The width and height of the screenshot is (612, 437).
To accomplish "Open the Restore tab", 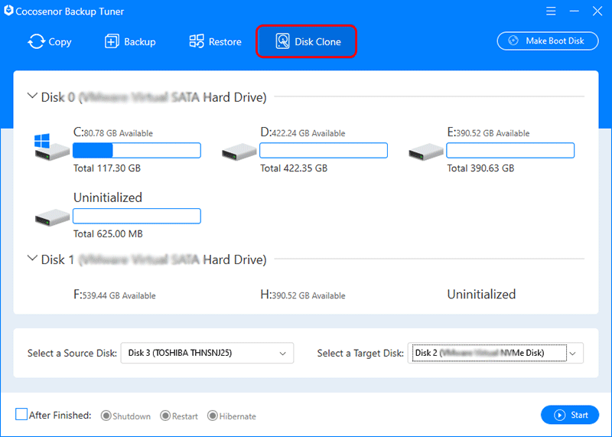I will tap(215, 41).
